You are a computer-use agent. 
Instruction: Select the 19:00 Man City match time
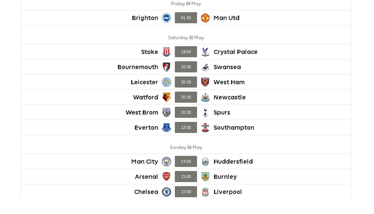click(186, 162)
